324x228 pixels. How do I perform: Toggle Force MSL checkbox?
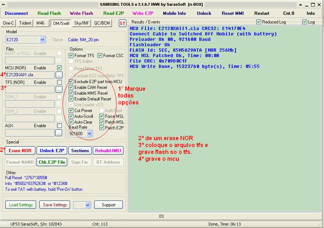101,116
